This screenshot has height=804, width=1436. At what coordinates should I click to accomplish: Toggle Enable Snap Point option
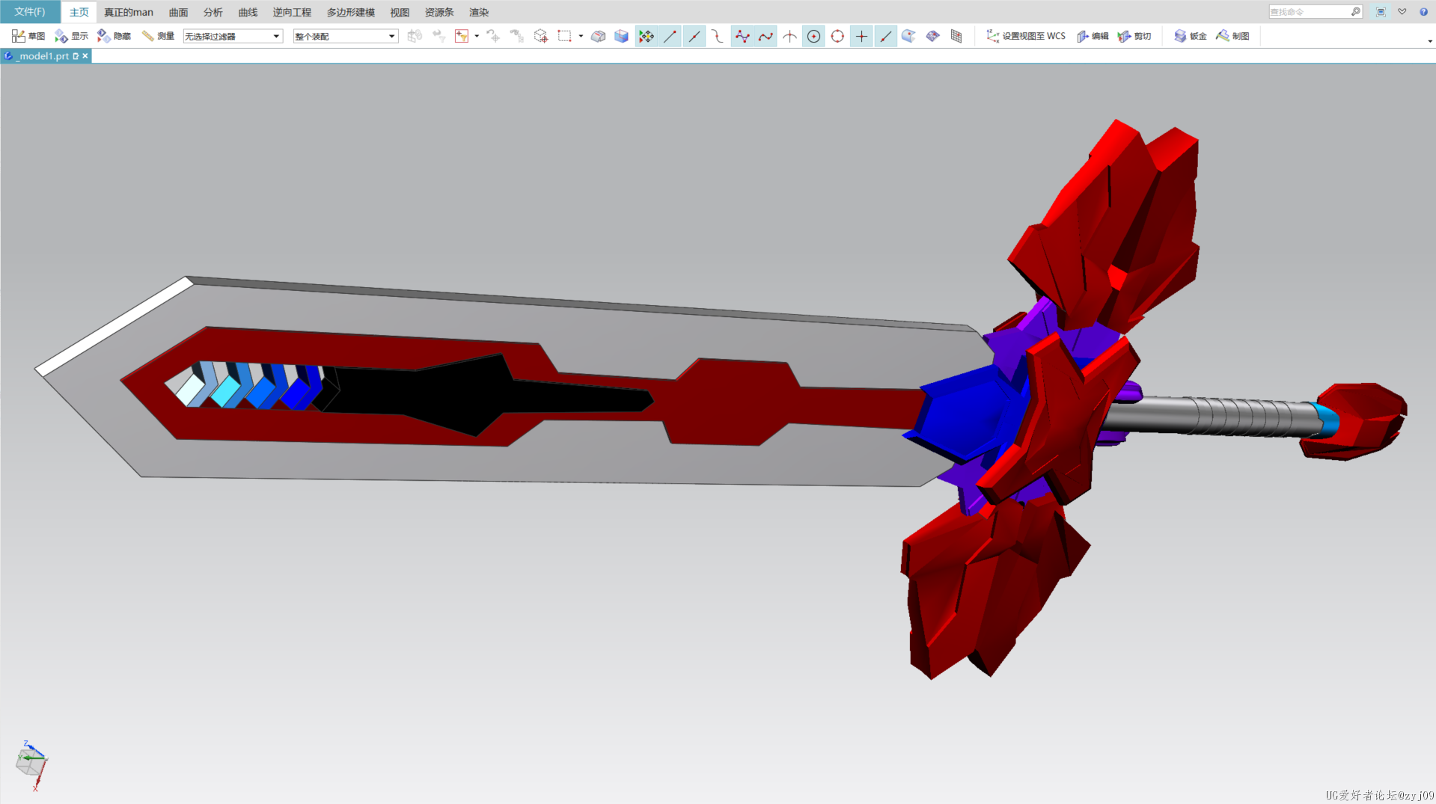click(646, 36)
